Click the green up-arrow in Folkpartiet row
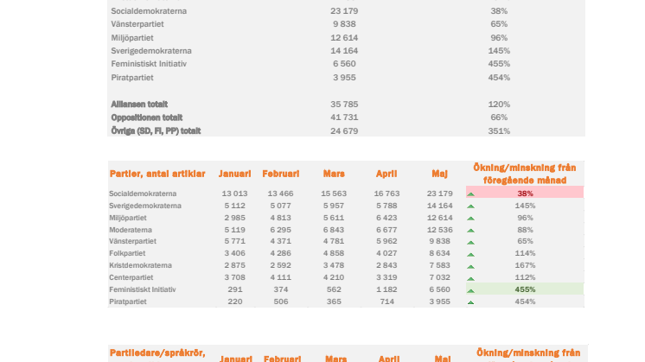Screen dimensions: 645x362 pyautogui.click(x=471, y=254)
